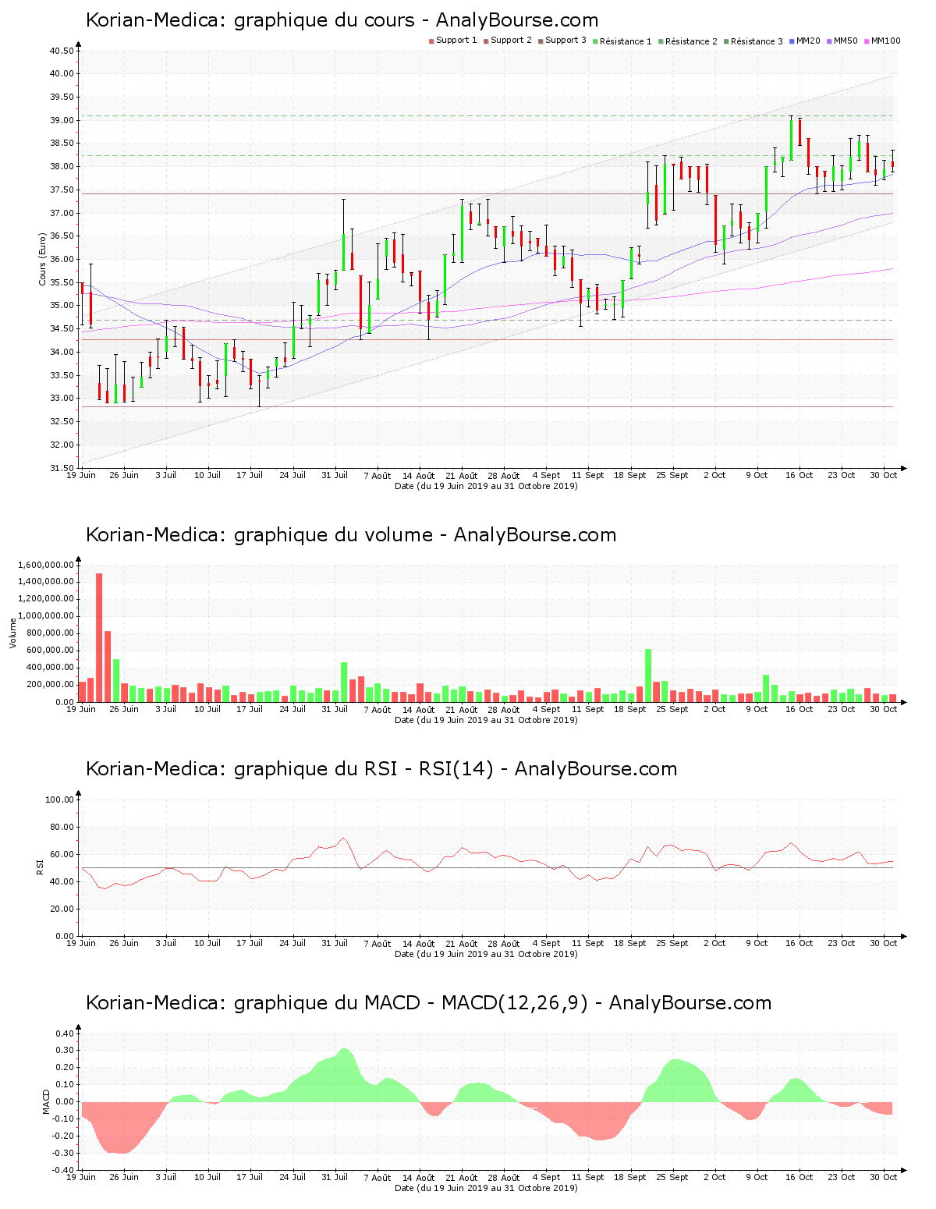This screenshot has width=936, height=1209.
Task: Click the RSI(14) chart title
Action: [x=381, y=769]
